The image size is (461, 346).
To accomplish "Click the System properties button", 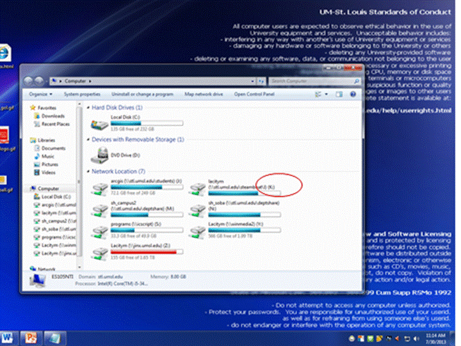I will (x=82, y=93).
